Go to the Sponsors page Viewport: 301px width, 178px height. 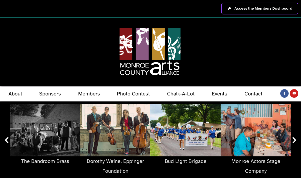coord(50,94)
